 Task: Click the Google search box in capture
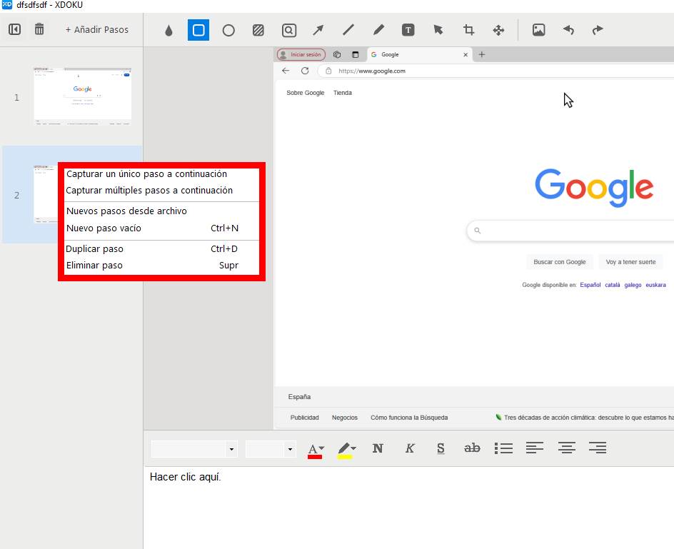570,231
